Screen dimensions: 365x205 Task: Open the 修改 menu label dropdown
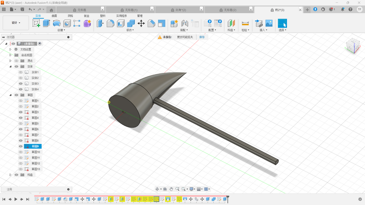(130, 30)
